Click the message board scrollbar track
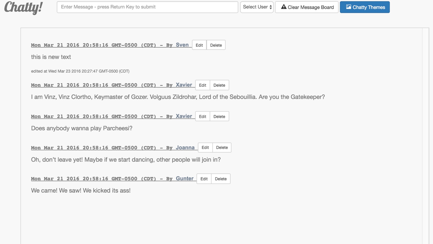This screenshot has width=433, height=244. [425, 136]
